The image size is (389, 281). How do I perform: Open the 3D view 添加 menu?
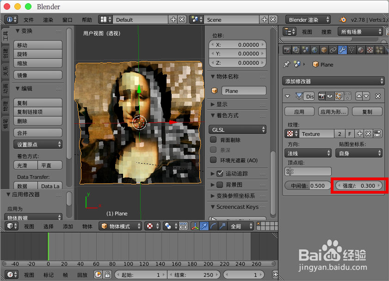point(68,226)
